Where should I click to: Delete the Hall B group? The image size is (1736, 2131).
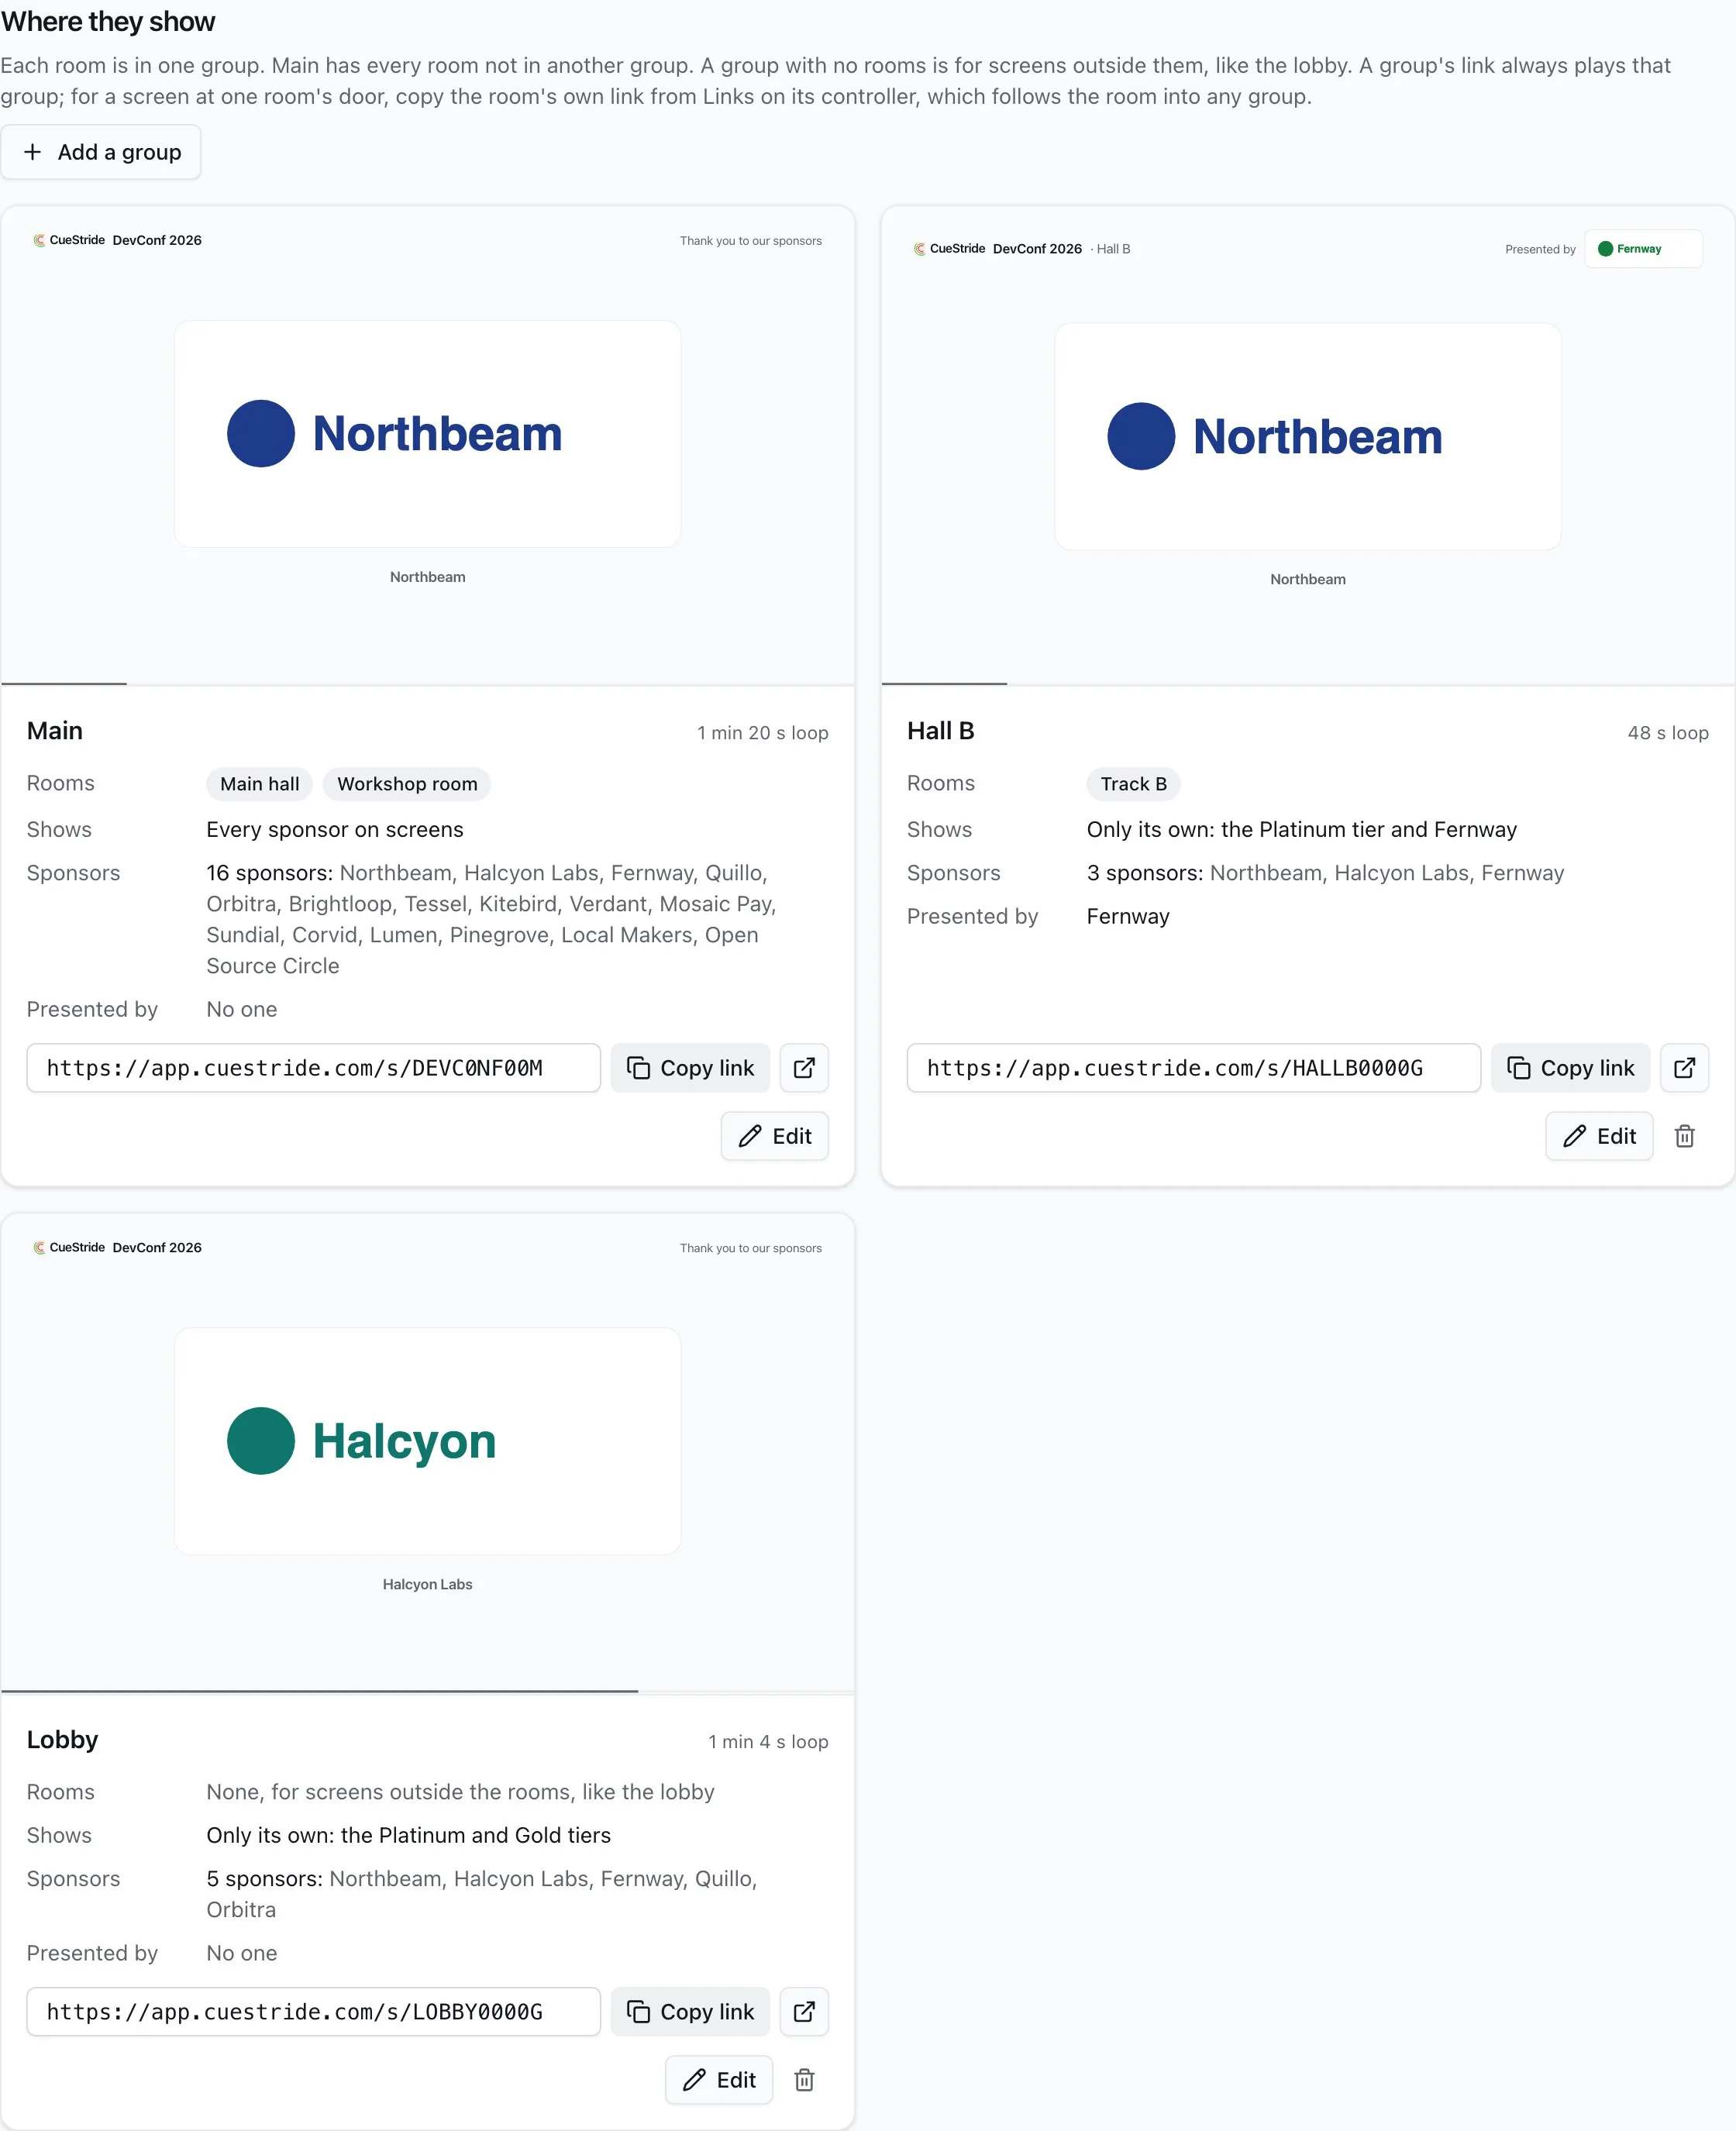tap(1684, 1136)
